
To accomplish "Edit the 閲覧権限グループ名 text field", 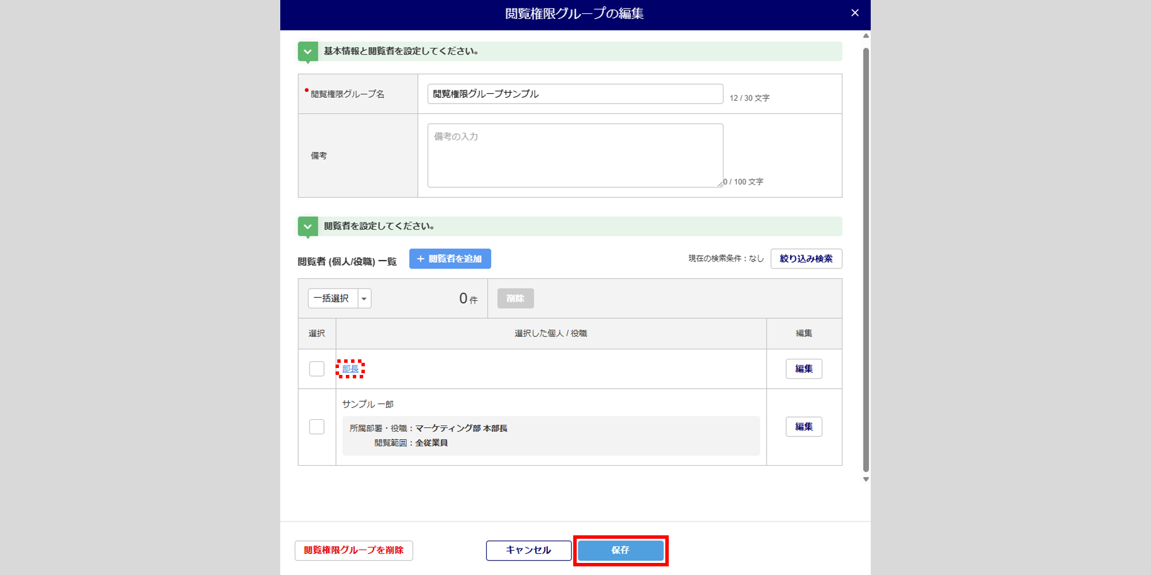I will pyautogui.click(x=575, y=94).
